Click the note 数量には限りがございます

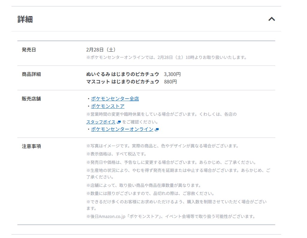tap(150, 193)
